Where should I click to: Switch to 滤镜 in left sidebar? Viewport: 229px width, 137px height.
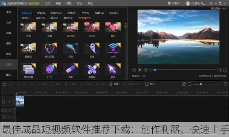click(x=9, y=33)
